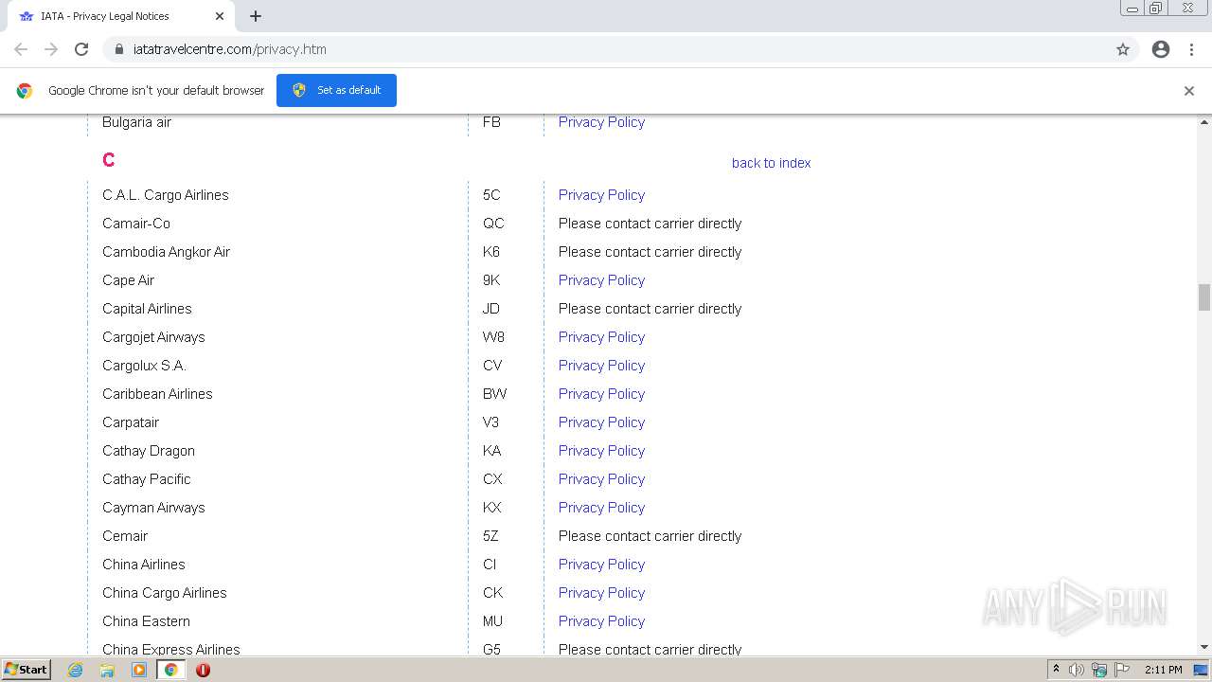Bookmark this page with the star icon
The height and width of the screenshot is (682, 1212).
click(x=1123, y=49)
